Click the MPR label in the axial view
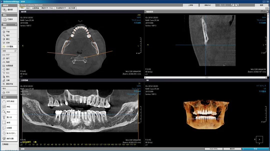270x151 pixels. pos(139,17)
